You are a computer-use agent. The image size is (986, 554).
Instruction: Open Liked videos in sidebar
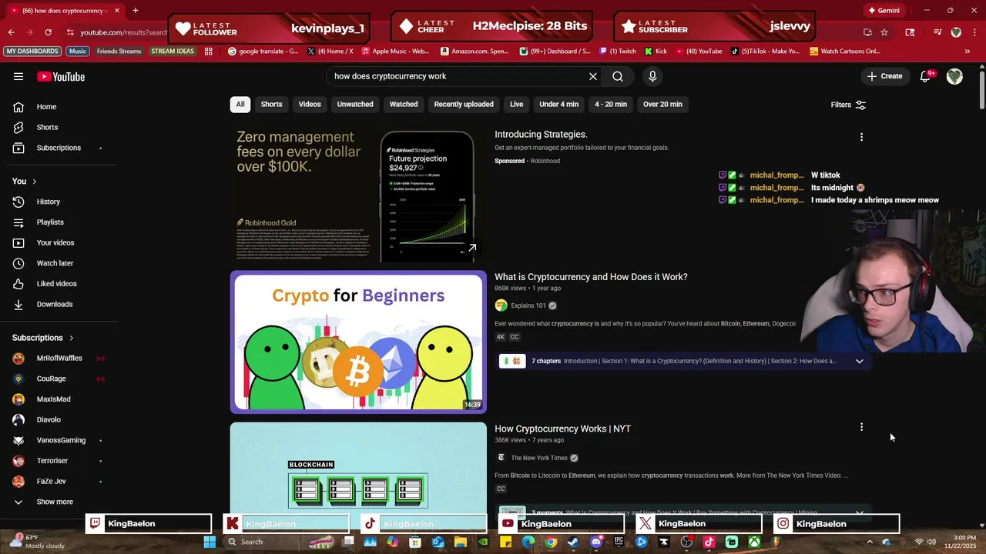click(x=58, y=284)
